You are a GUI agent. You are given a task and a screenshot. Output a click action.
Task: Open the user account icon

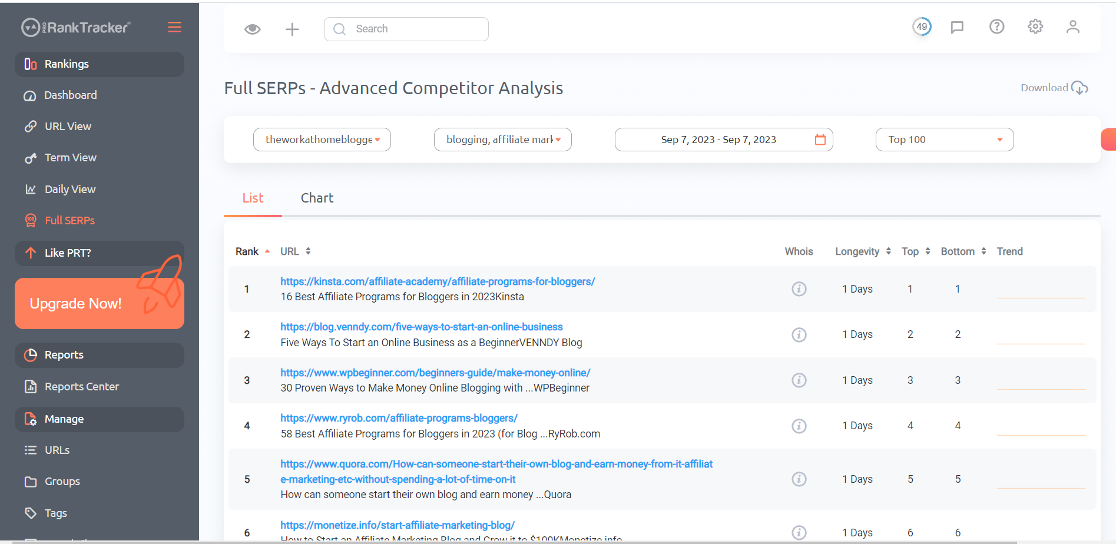pyautogui.click(x=1072, y=26)
